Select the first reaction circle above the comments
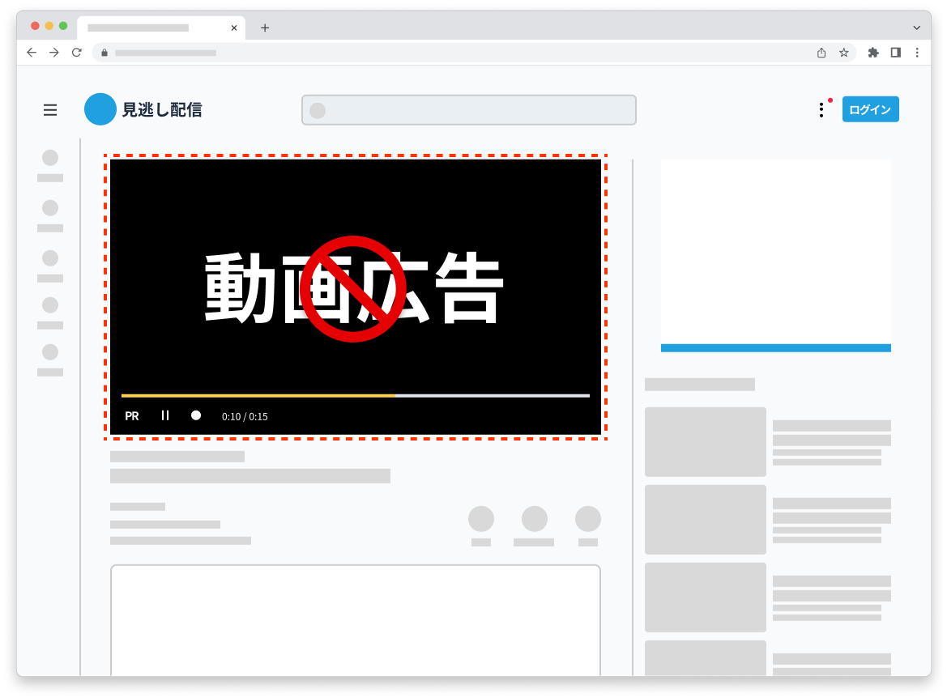Screen dimensions: 947x698 (x=481, y=517)
